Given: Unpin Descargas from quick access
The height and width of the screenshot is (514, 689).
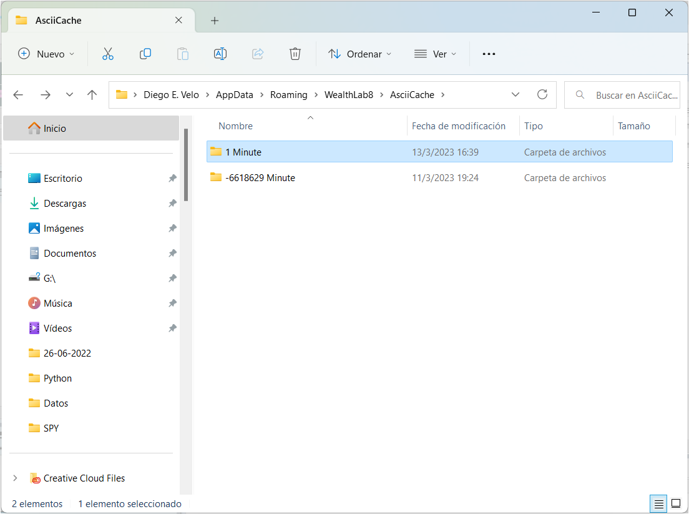Looking at the screenshot, I should point(172,204).
